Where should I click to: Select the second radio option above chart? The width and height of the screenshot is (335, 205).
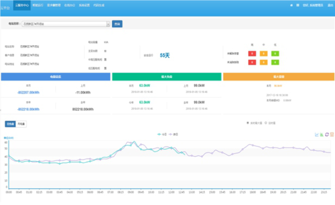tap(266, 123)
